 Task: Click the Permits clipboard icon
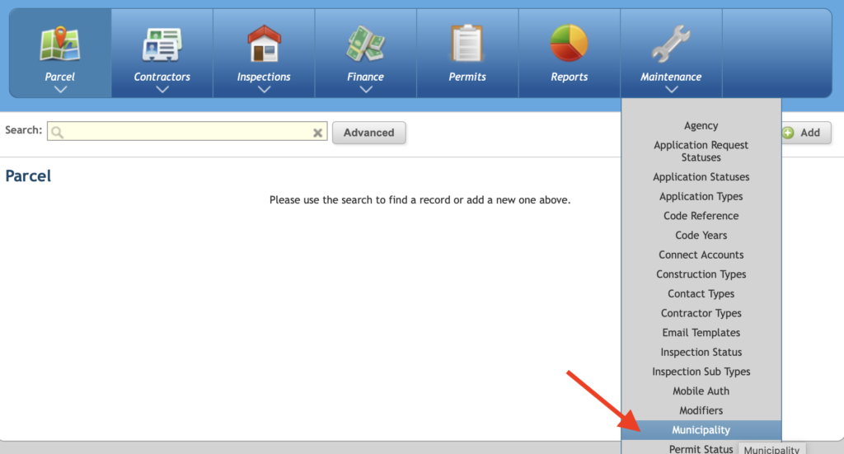[467, 43]
